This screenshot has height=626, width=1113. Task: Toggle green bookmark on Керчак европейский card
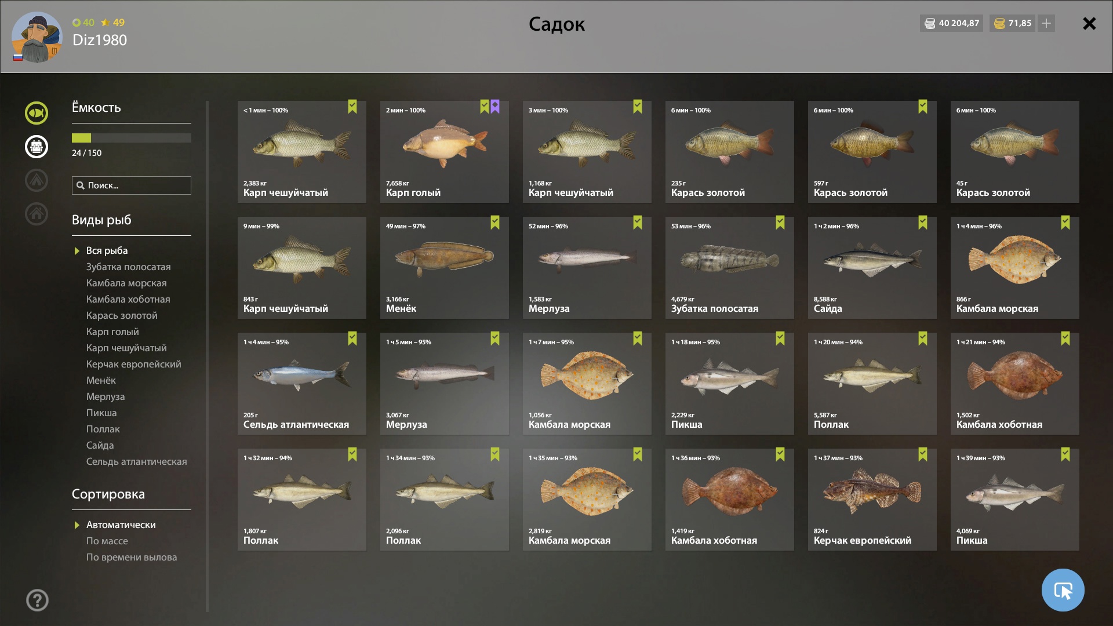coord(923,454)
